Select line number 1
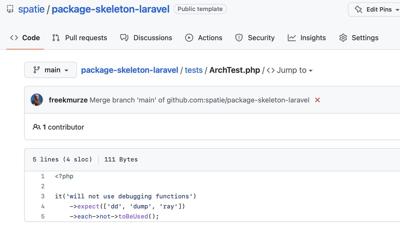 [x=43, y=176]
